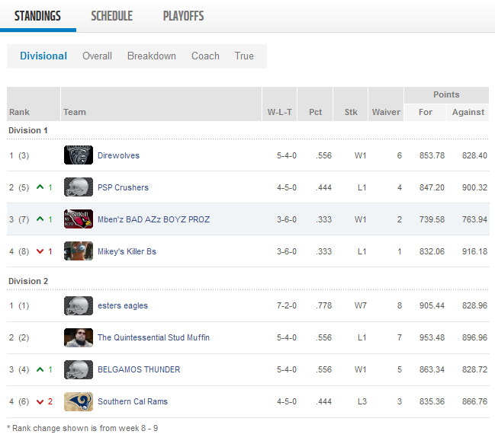Viewport: 495px width, 444px height.
Task: Select the Coach standings filter
Action: [x=205, y=56]
